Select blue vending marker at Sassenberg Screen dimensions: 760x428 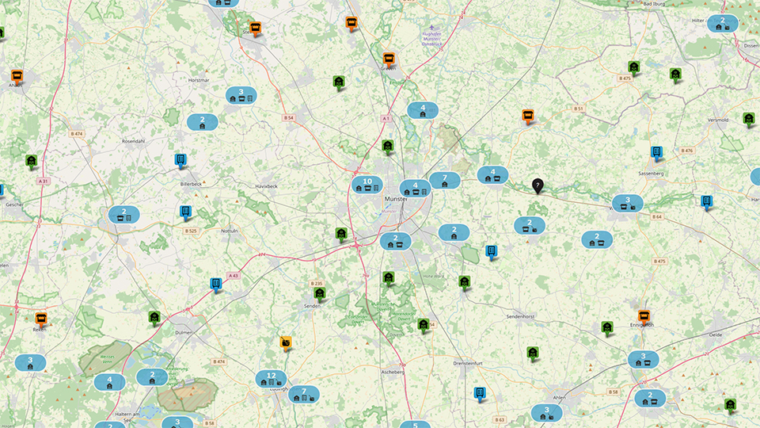(656, 153)
